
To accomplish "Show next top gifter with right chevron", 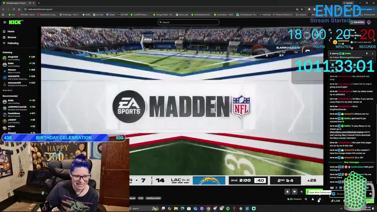I will pos(374,40).
